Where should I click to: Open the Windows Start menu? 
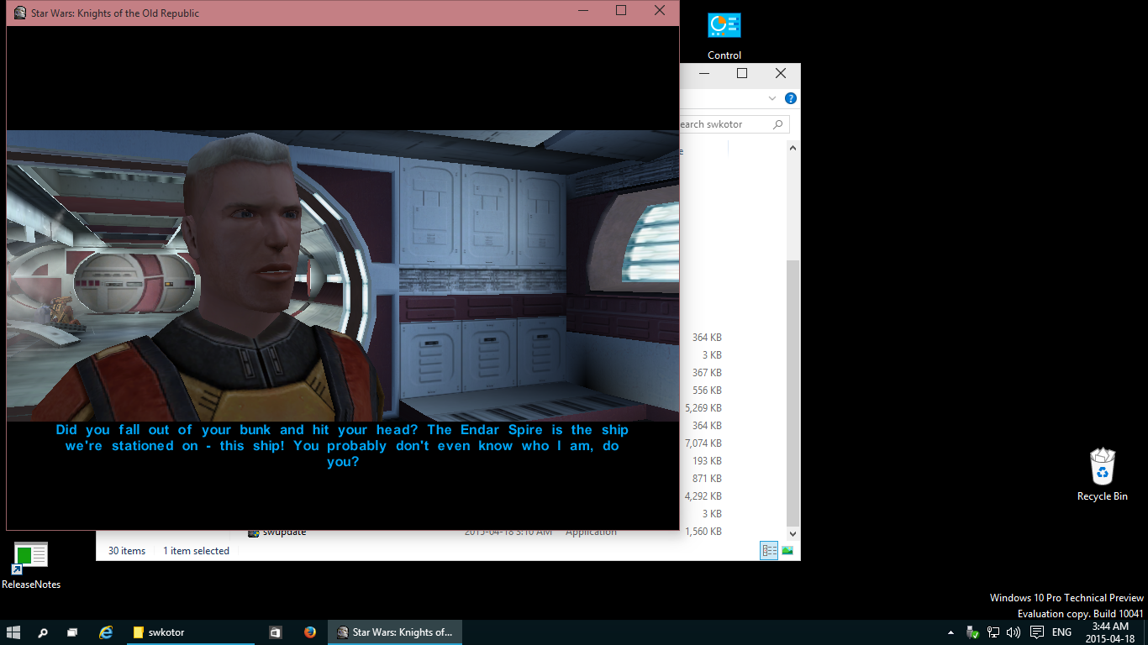[x=13, y=632]
